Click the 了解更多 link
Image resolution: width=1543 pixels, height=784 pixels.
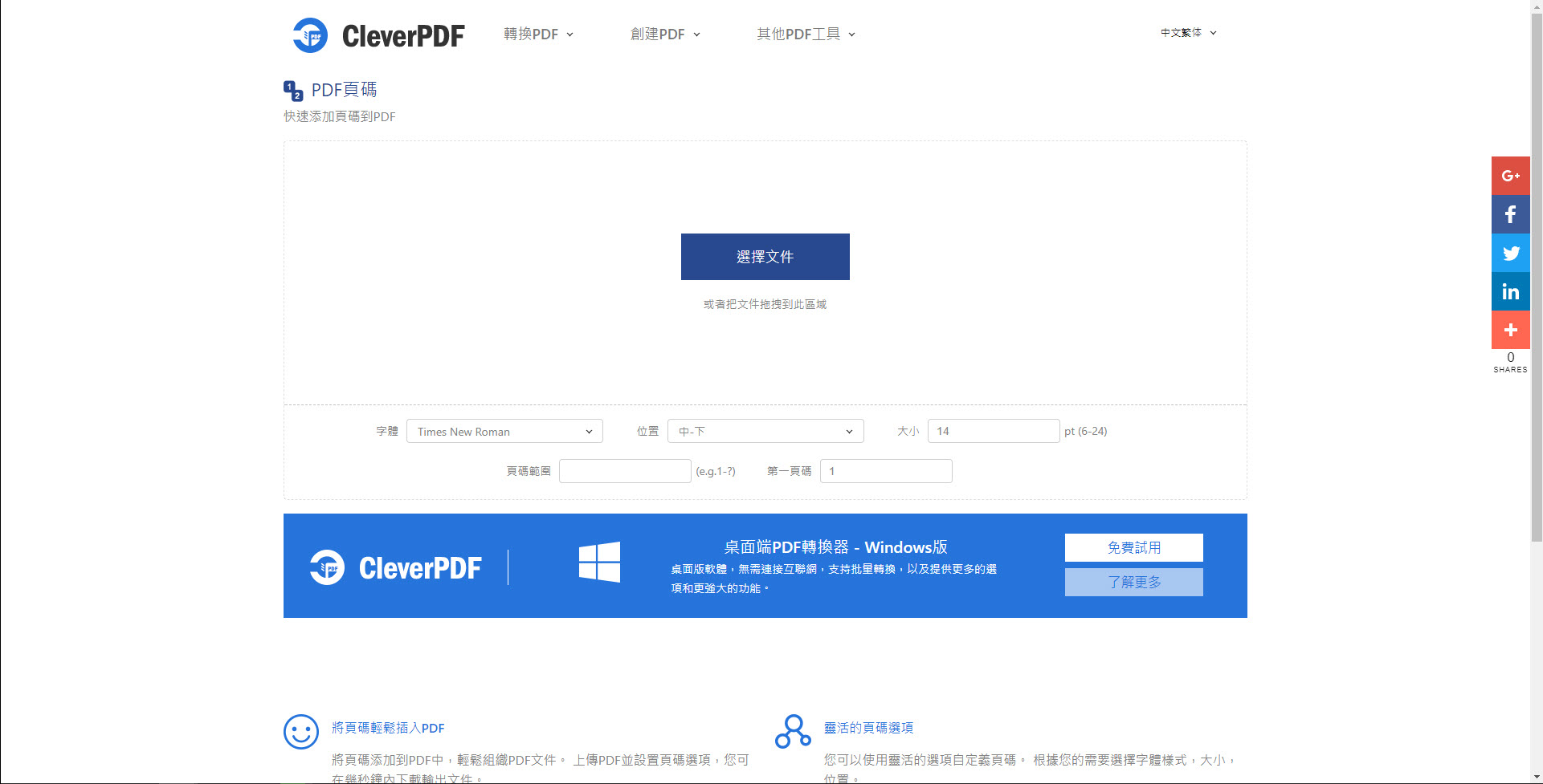coord(1133,582)
